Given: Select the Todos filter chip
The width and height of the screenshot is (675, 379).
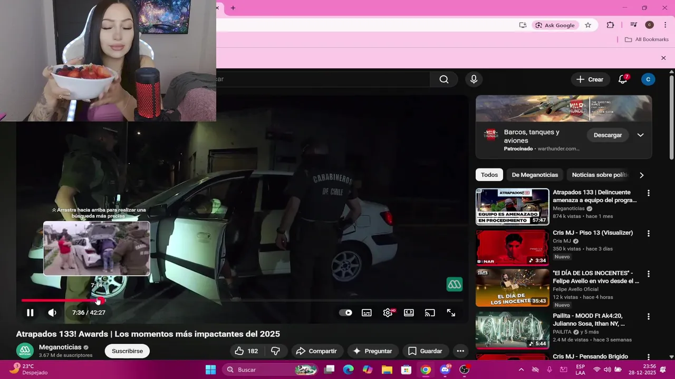Looking at the screenshot, I should pos(489,175).
